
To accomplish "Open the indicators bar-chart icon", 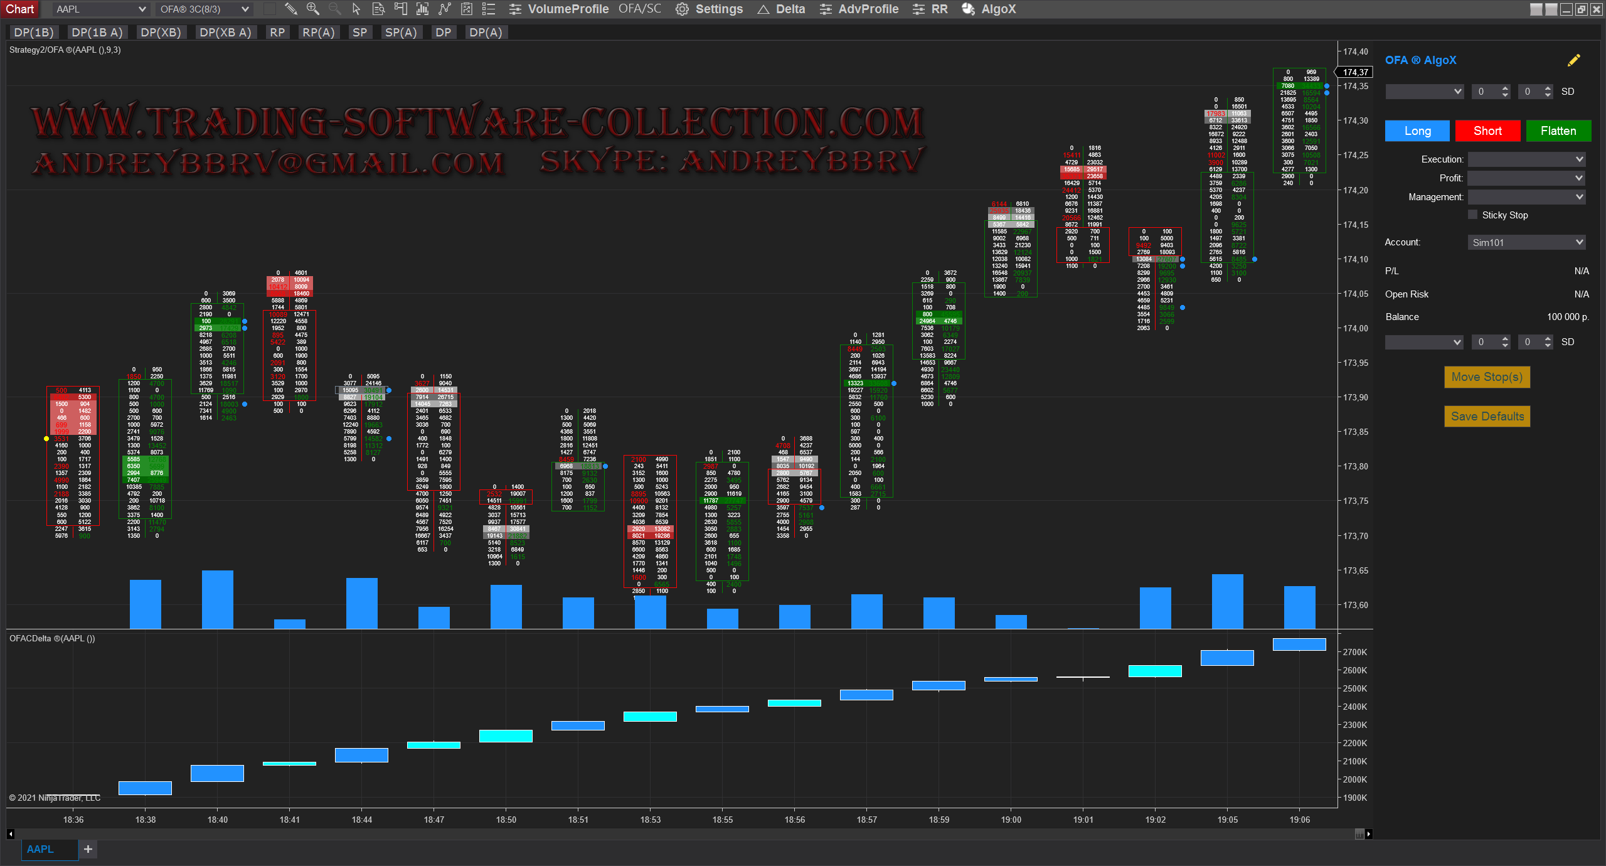I will 422,9.
